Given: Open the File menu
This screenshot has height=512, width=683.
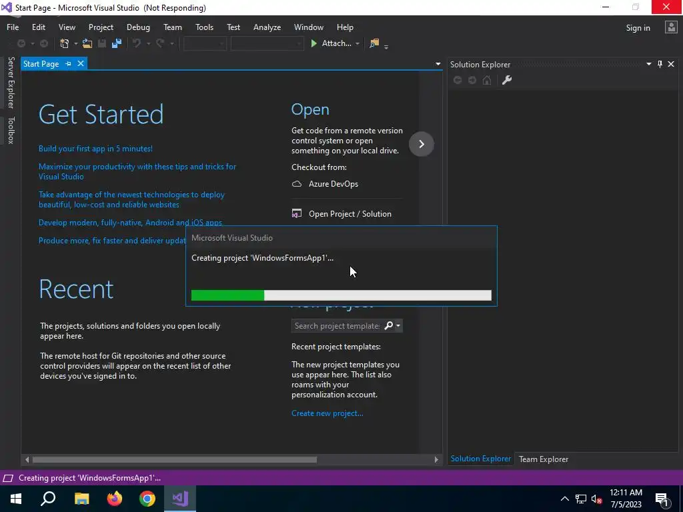Looking at the screenshot, I should click(x=13, y=27).
